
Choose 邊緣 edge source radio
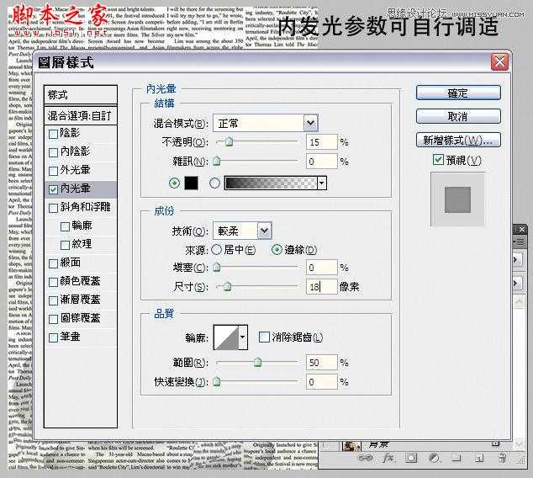[277, 250]
